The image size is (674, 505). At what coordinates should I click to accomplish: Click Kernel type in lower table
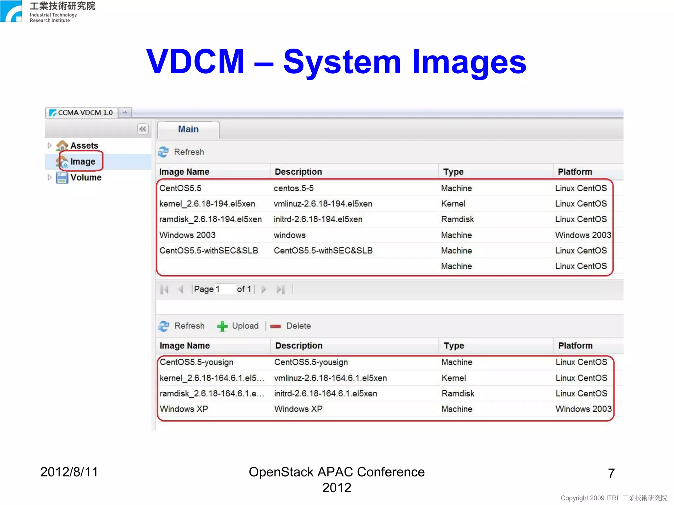pyautogui.click(x=454, y=378)
